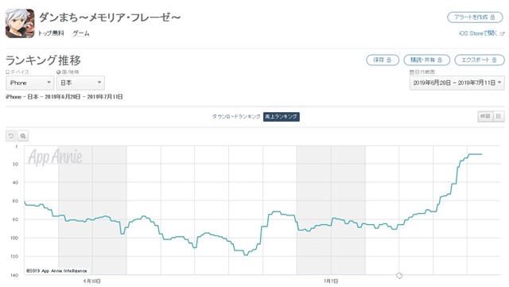Switch chart granularity to 日
Screen dimensions: 509x287
[x=499, y=116]
